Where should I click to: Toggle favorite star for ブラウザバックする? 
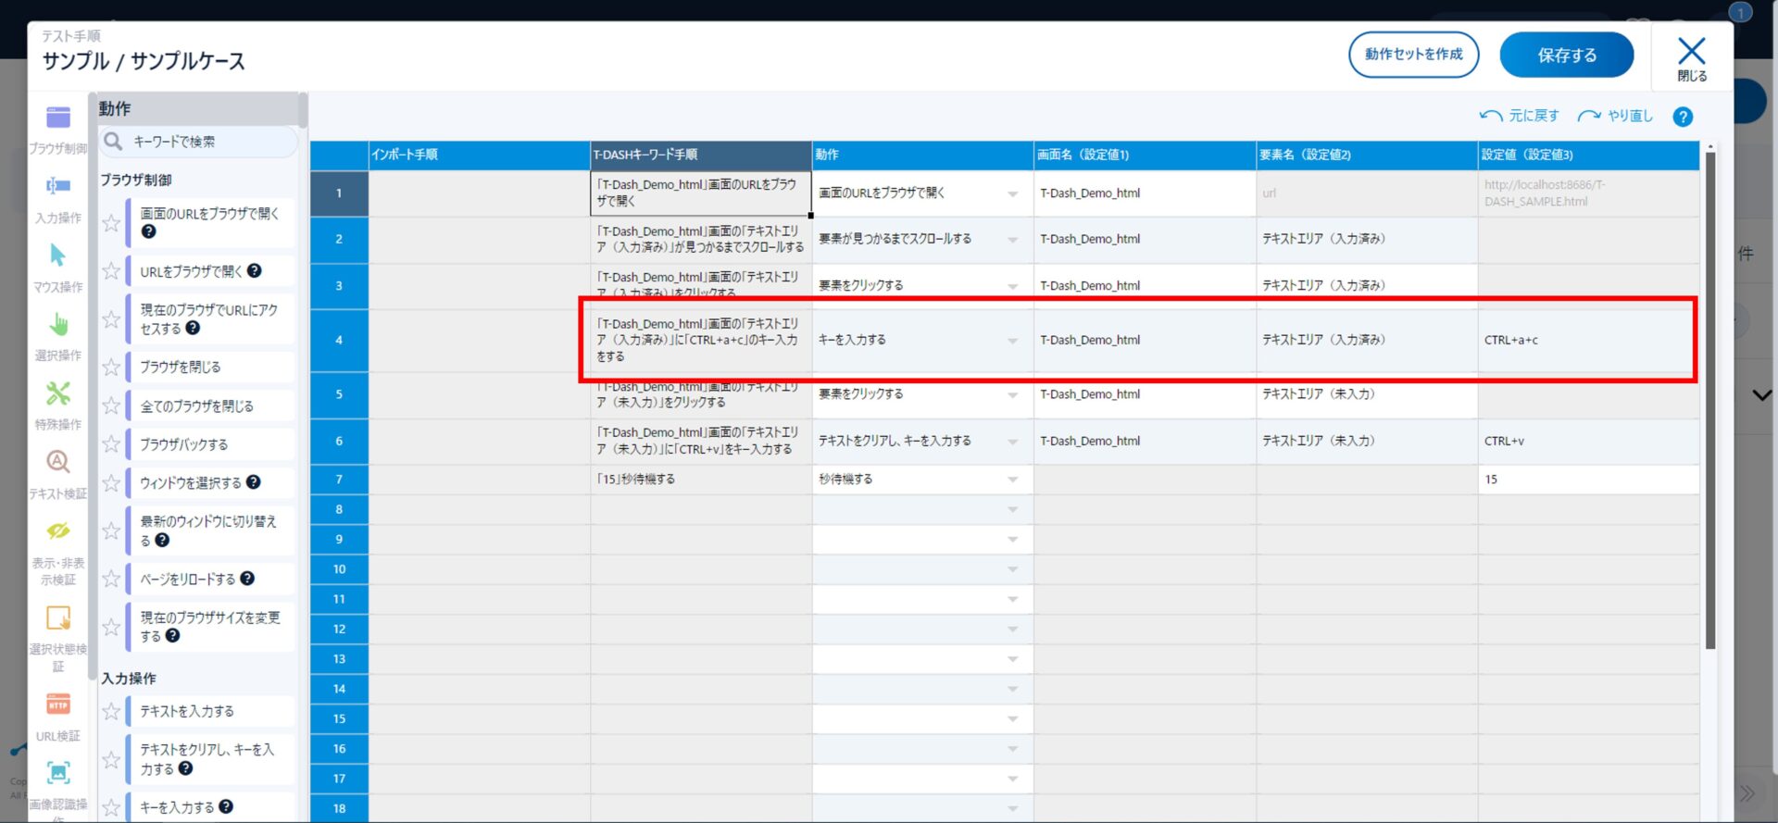pyautogui.click(x=112, y=444)
